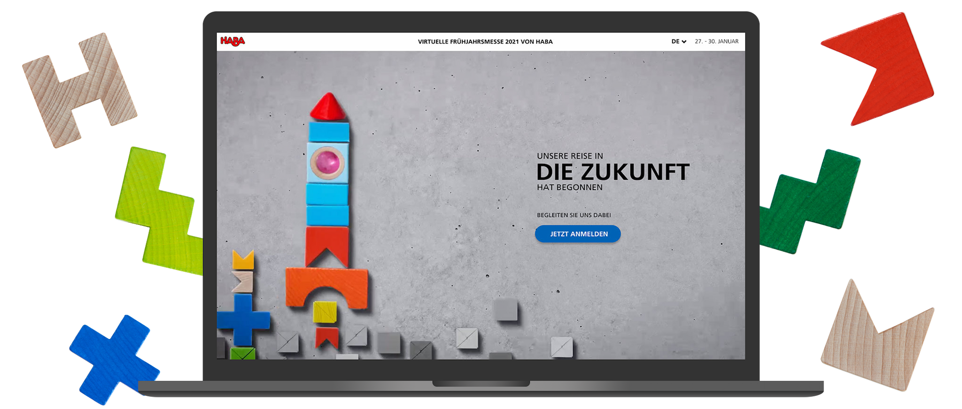Select the red cone rocket tip
Screen dimensions: 962x409
(328, 107)
